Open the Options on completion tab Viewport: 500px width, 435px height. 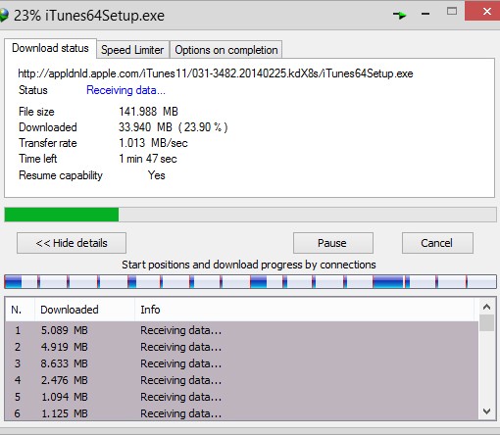coord(226,50)
